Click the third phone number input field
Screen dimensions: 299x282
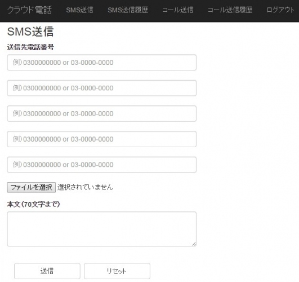pyautogui.click(x=101, y=114)
